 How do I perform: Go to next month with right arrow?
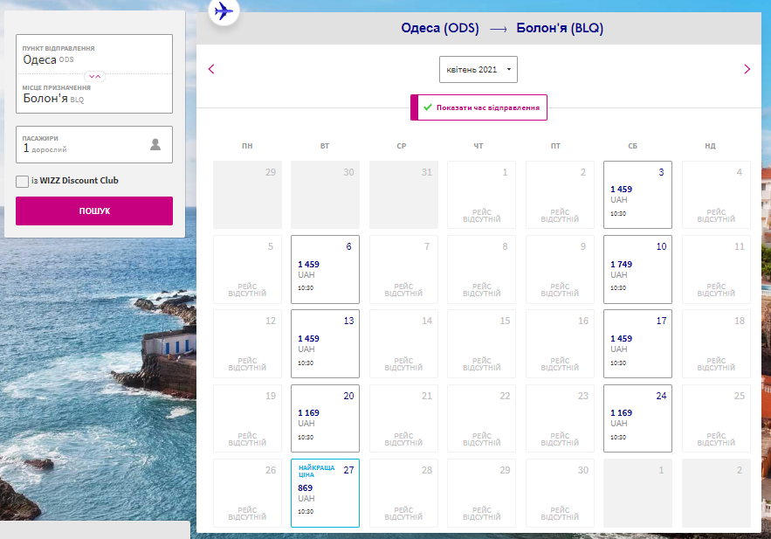pos(747,69)
